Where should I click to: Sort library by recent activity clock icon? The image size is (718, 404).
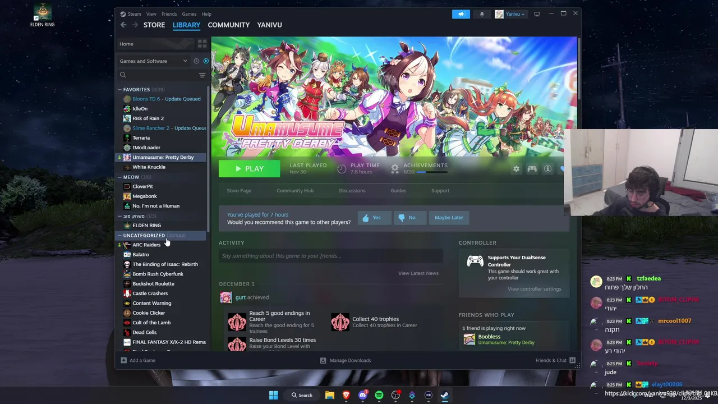click(196, 61)
